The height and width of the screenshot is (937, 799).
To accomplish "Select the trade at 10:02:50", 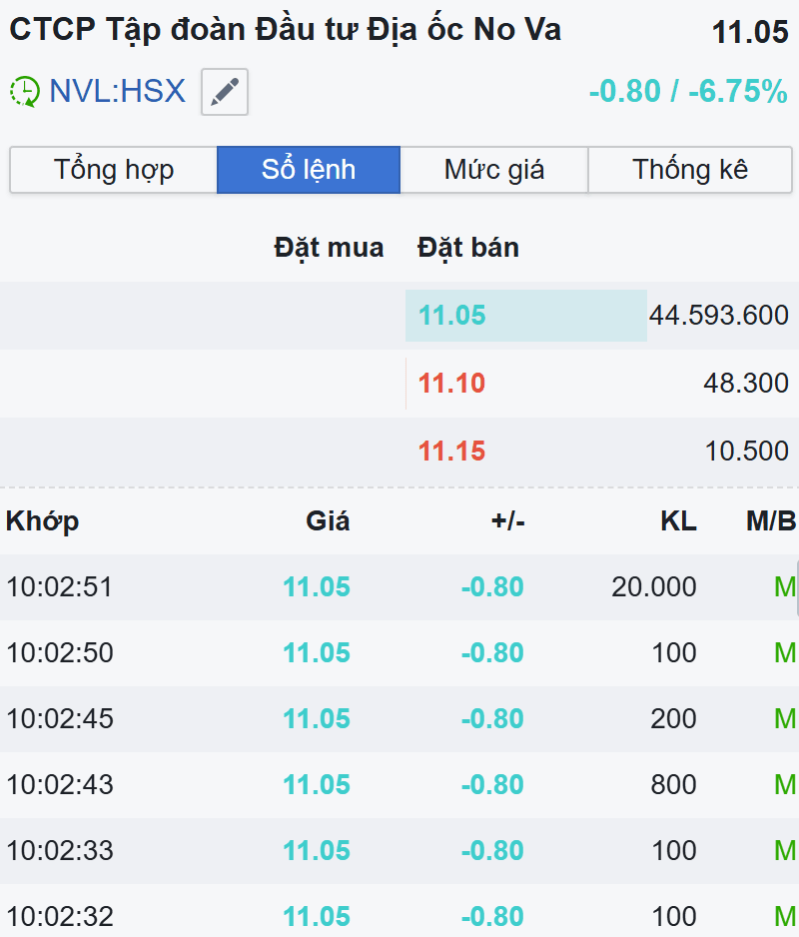I will tap(399, 653).
